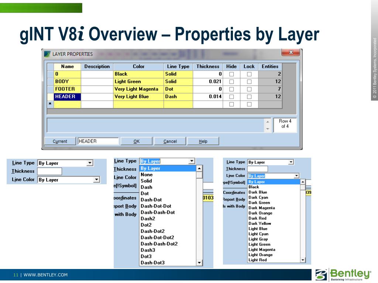Select highlighted By Layer in color list
This screenshot has height=283, width=378.
(x=274, y=182)
